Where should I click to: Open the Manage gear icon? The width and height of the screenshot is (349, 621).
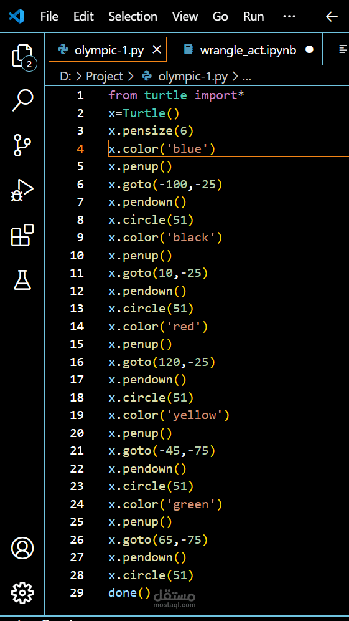coord(22,592)
